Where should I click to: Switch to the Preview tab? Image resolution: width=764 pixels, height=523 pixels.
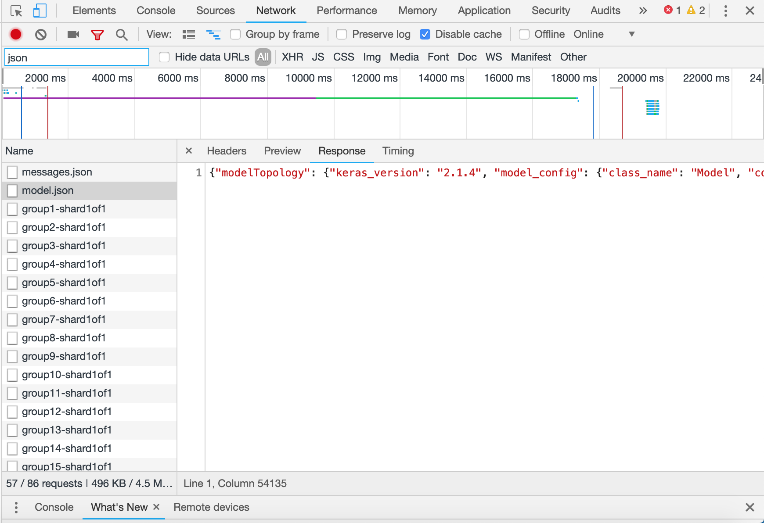[x=282, y=151]
